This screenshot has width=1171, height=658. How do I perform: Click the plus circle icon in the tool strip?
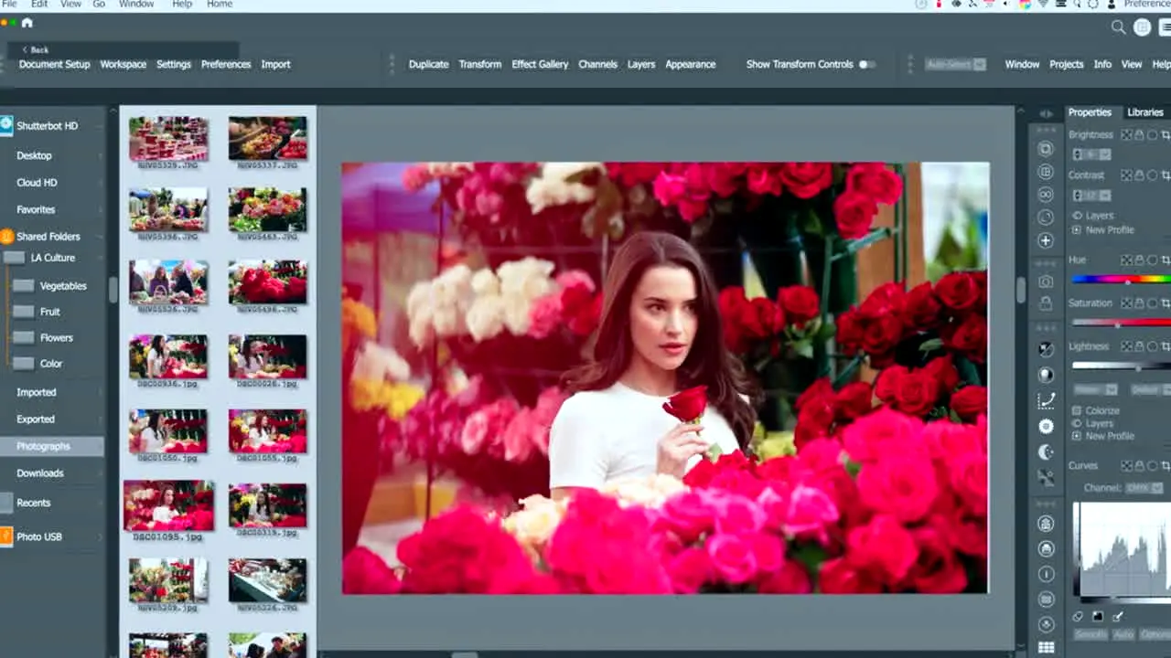1046,240
